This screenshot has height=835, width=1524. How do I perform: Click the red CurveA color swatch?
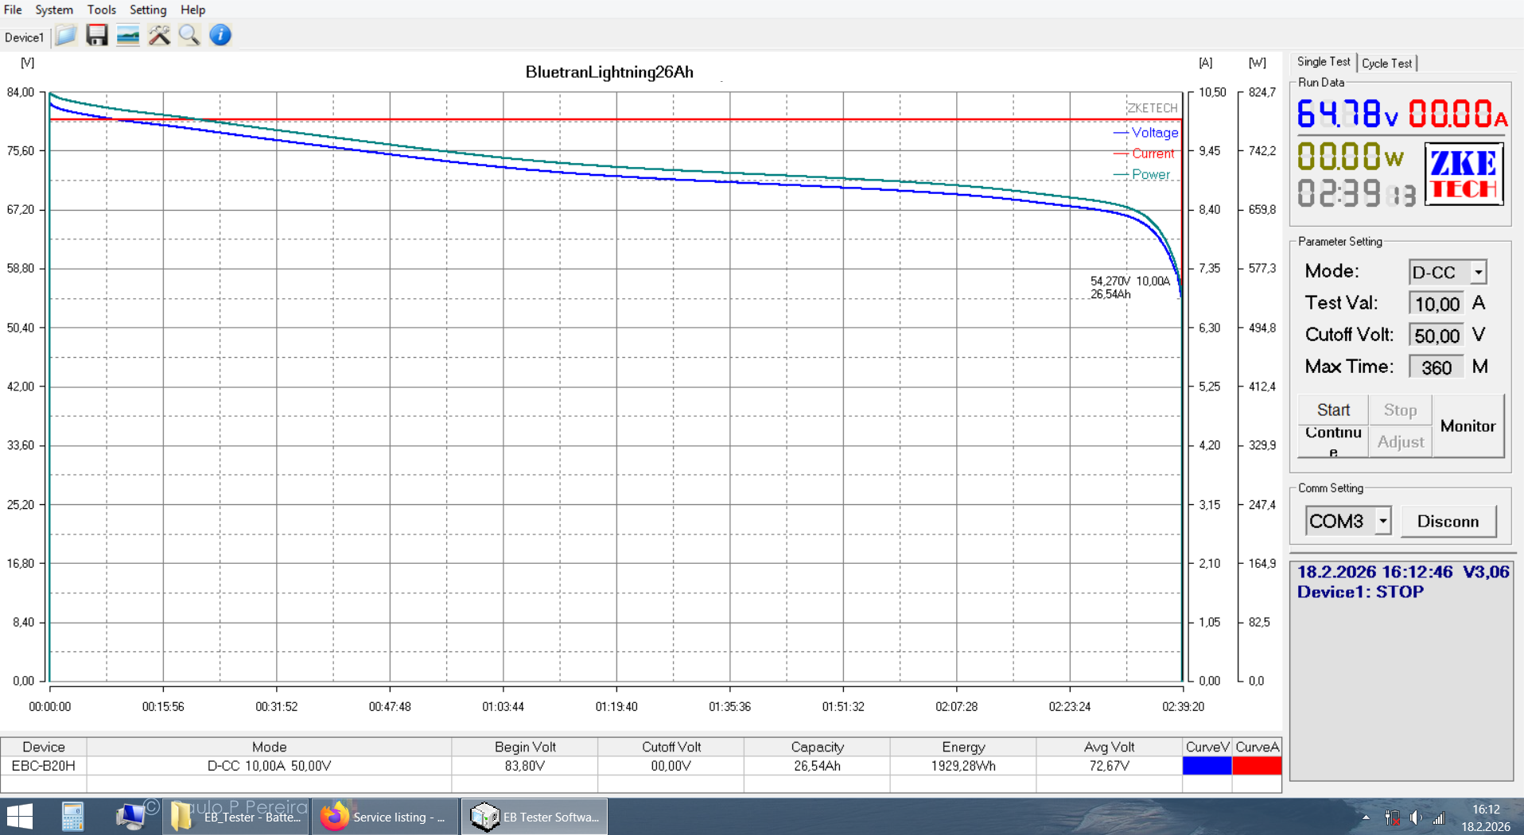pos(1257,766)
